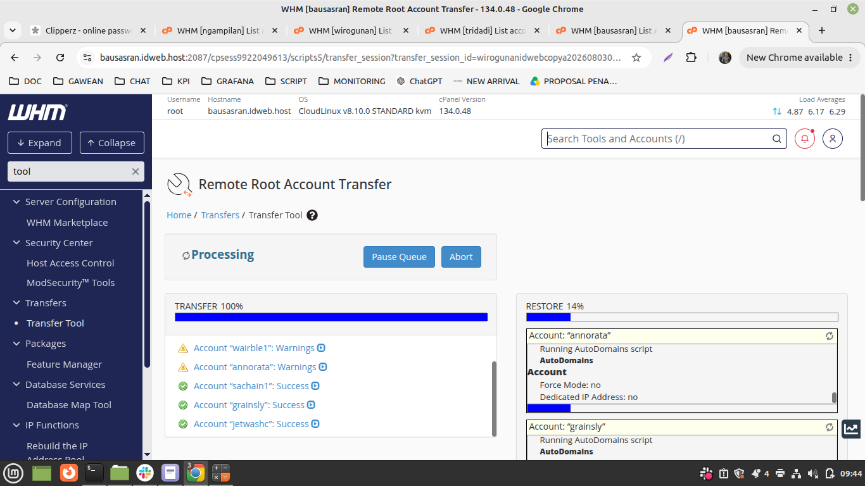Launch Firefox from the taskbar
This screenshot has height=486, width=865.
[68, 473]
